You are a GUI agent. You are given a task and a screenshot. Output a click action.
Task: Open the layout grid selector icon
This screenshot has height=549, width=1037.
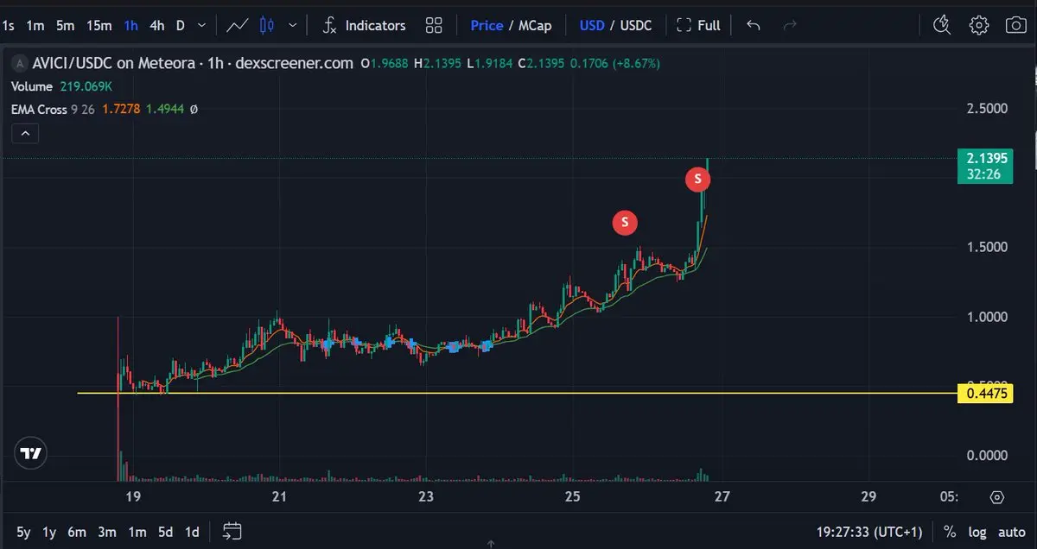tap(434, 26)
